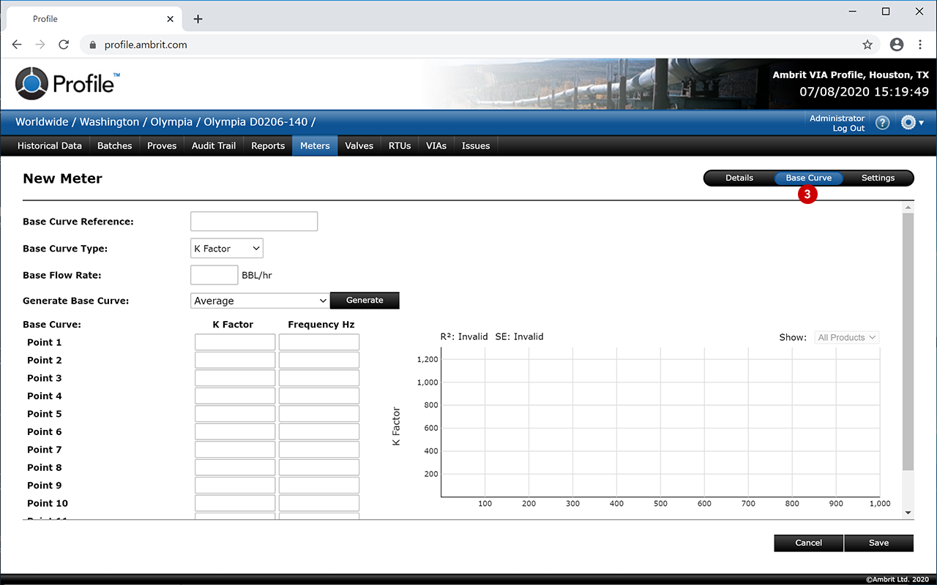937x585 pixels.
Task: Switch to the Details tab
Action: coord(739,178)
